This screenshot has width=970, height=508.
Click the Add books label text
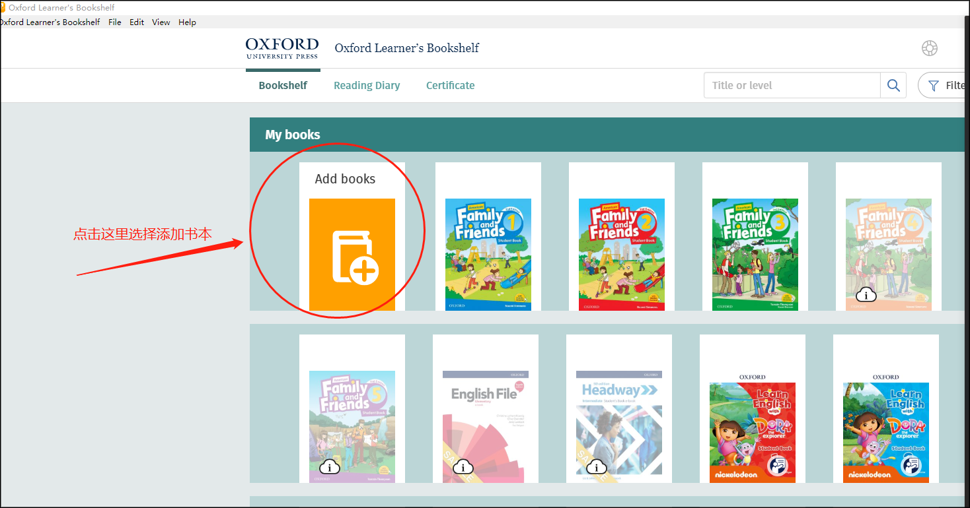pyautogui.click(x=345, y=179)
